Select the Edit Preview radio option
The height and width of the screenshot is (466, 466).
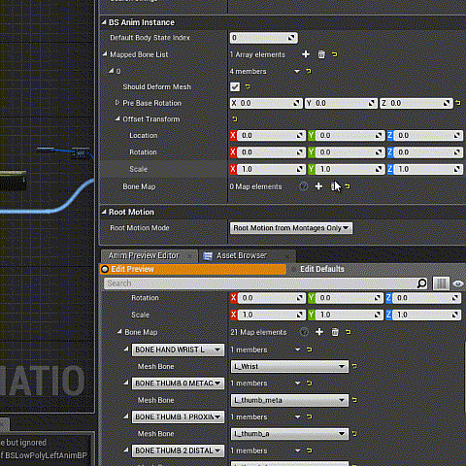coord(105,269)
